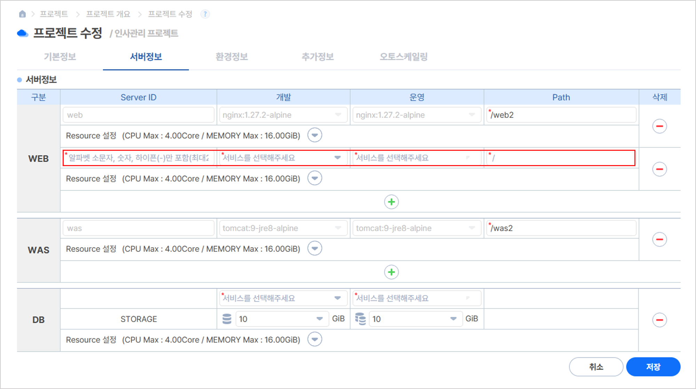This screenshot has height=389, width=696.
Task: Click Path column header
Action: pyautogui.click(x=561, y=97)
